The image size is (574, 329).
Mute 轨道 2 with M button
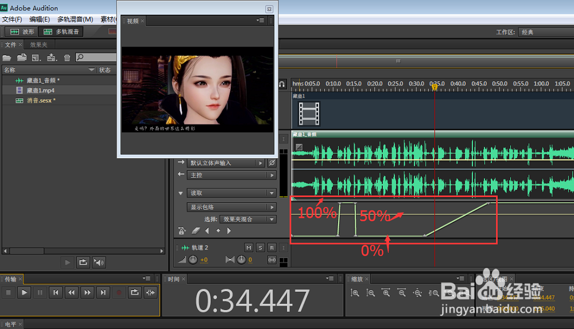[x=249, y=248]
